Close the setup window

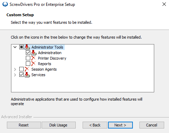(164, 4)
